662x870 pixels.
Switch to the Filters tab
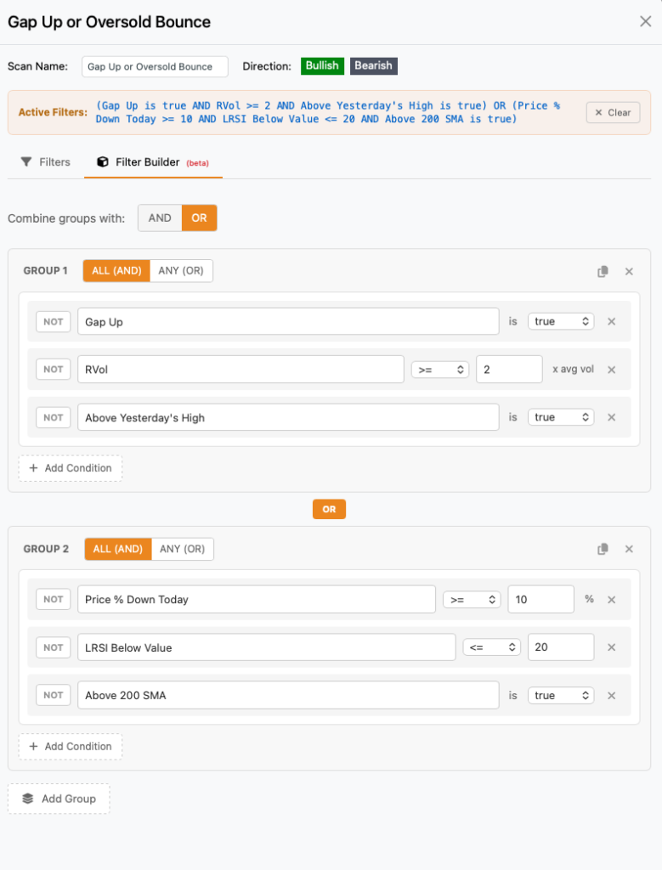click(x=46, y=162)
